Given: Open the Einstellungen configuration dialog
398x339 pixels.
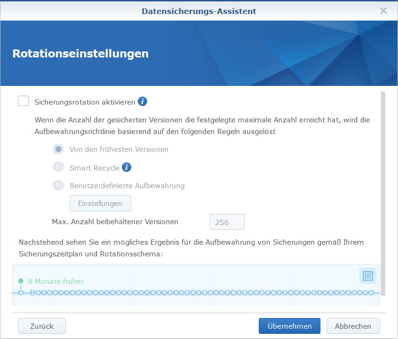Looking at the screenshot, I should (100, 203).
